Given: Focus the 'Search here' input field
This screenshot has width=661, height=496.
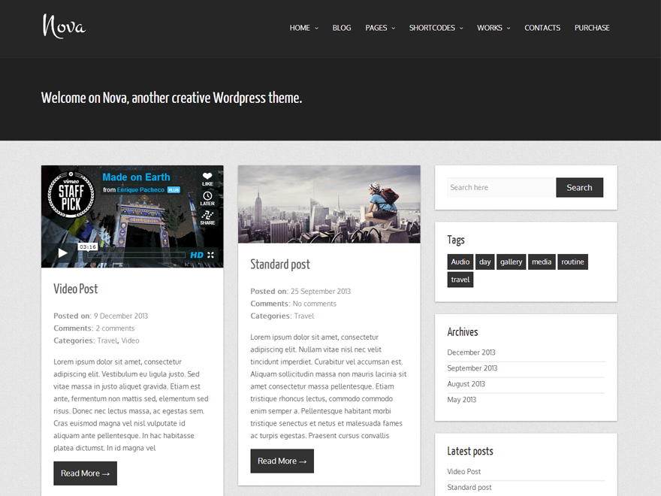Looking at the screenshot, I should coord(500,188).
